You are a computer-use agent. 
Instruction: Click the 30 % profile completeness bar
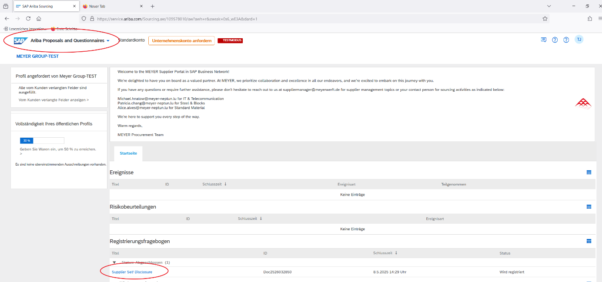click(42, 140)
